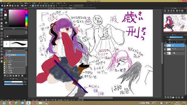
Task: Add new layer from Layer panel bottom
Action: [x=165, y=97]
